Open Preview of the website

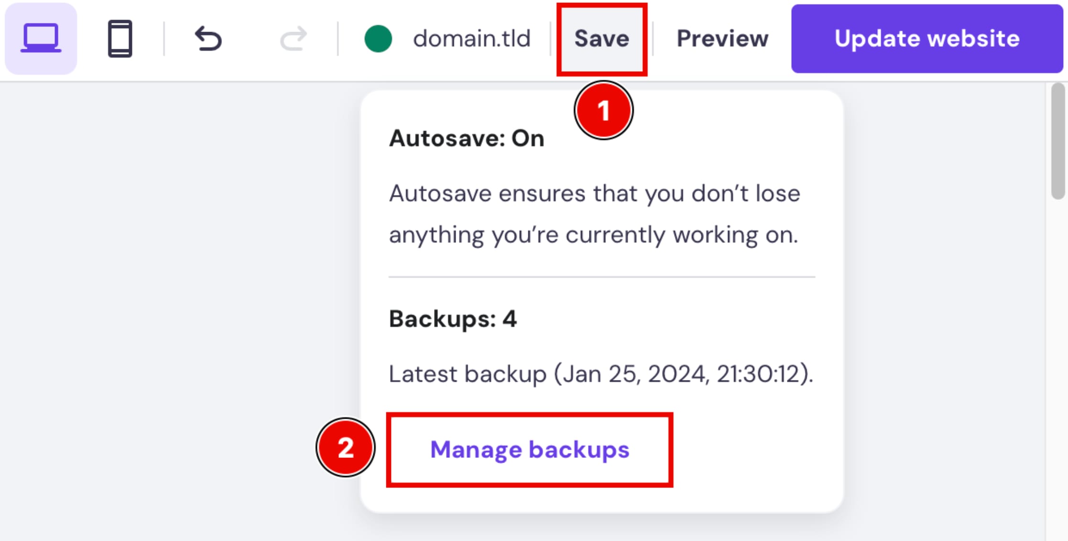point(722,38)
